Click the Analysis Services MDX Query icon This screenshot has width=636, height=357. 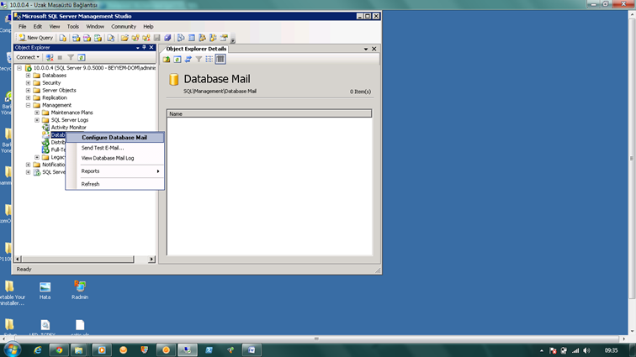coord(76,38)
